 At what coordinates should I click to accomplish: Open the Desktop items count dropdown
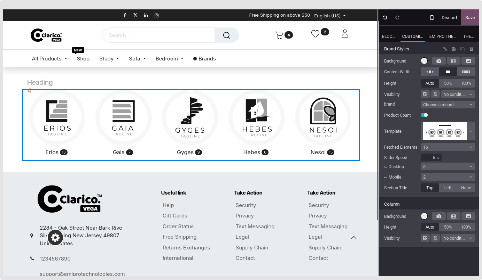[448, 167]
